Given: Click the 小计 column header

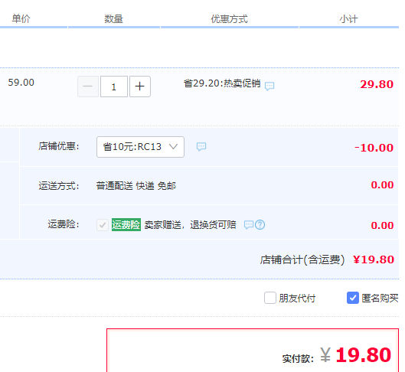Looking at the screenshot, I should click(x=348, y=19).
